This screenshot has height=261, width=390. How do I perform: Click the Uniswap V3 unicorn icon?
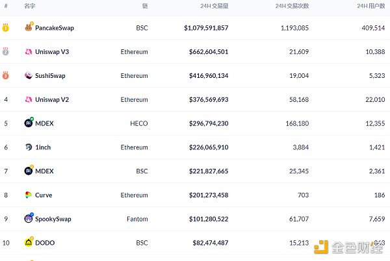click(29, 52)
